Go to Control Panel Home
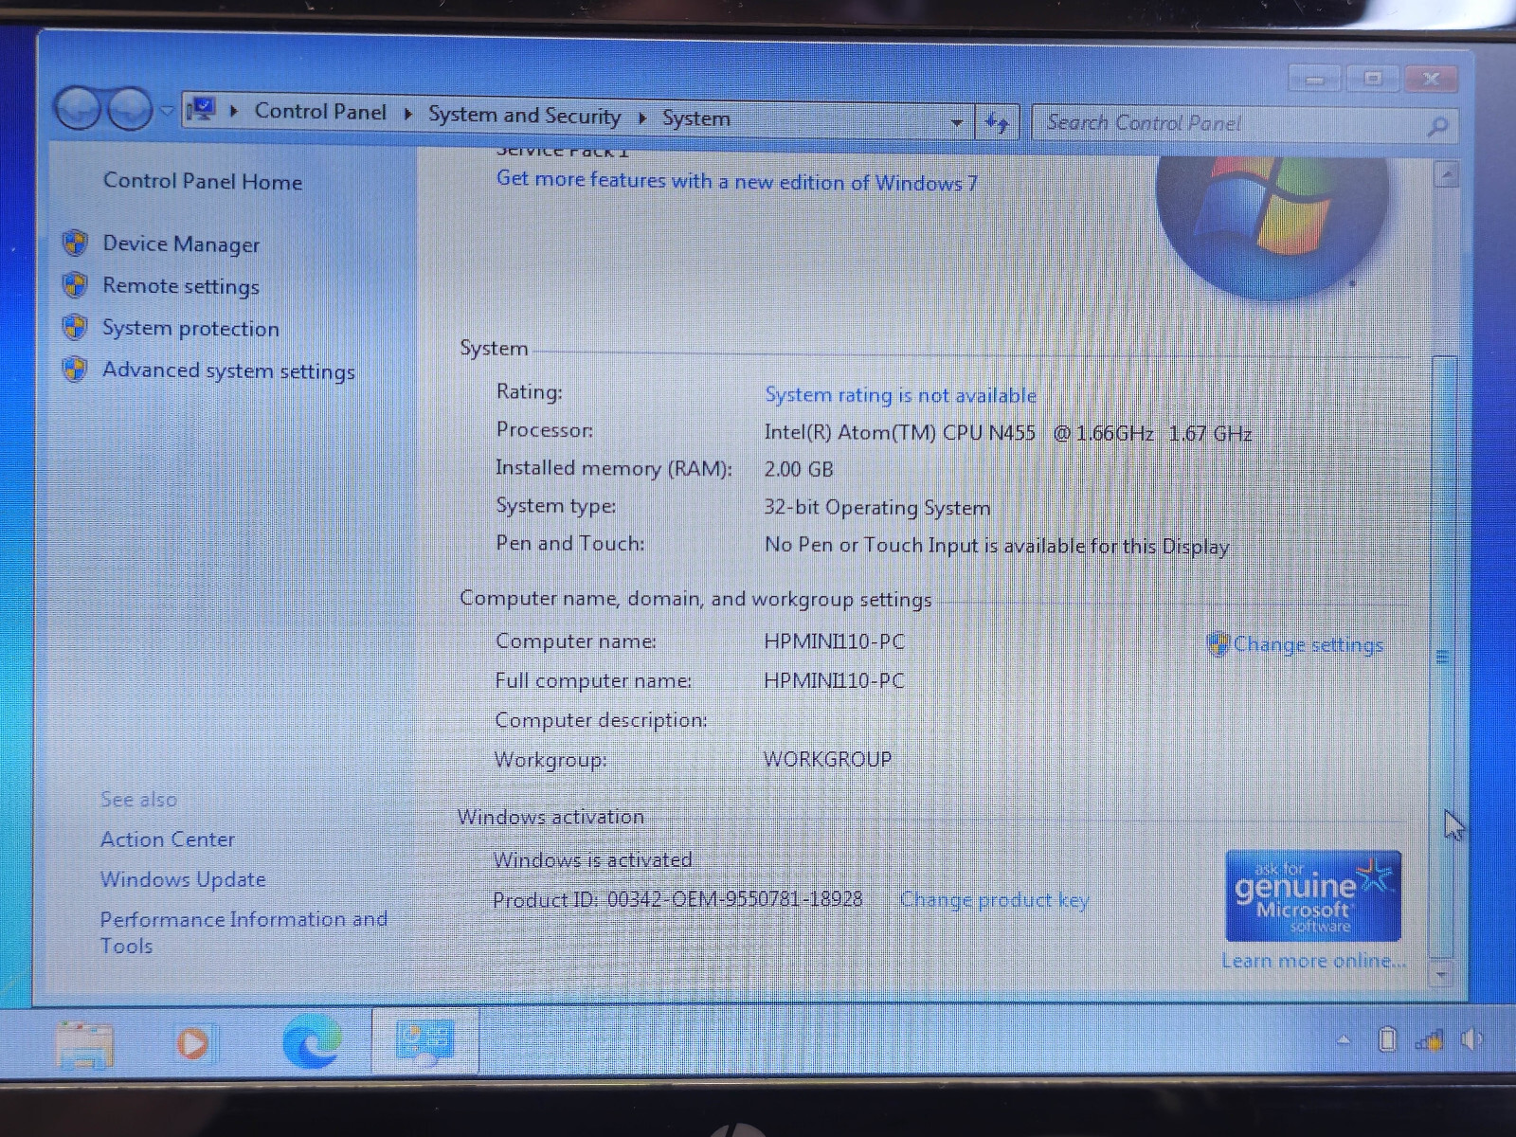The image size is (1516, 1137). click(203, 181)
